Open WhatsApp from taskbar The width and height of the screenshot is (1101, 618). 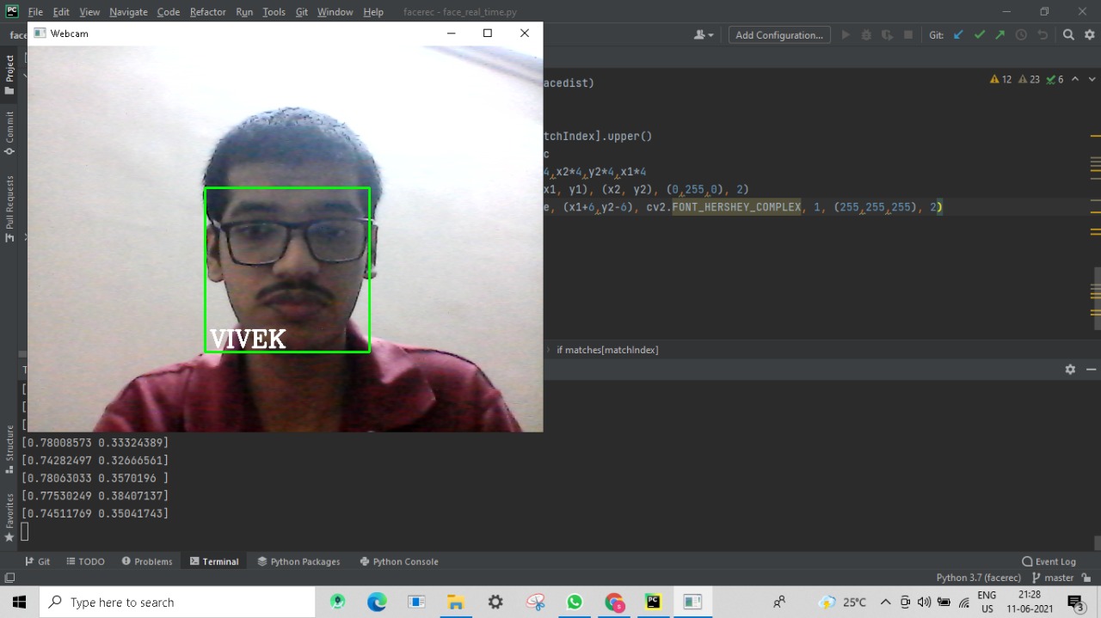[x=575, y=602]
